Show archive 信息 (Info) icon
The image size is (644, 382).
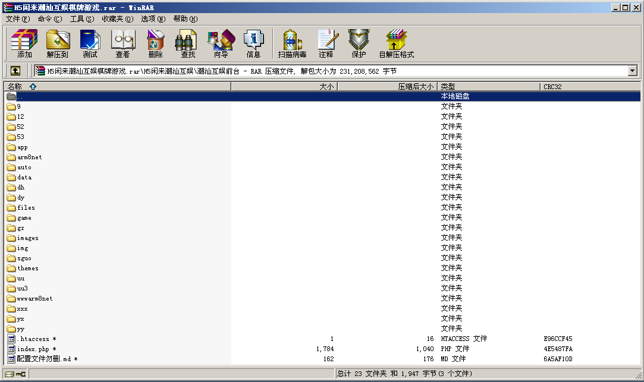253,44
